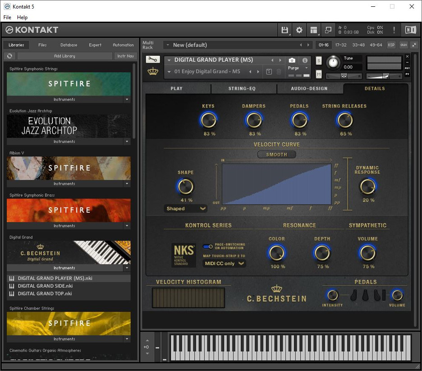
Task: Refresh the libraries list
Action: [x=9, y=56]
